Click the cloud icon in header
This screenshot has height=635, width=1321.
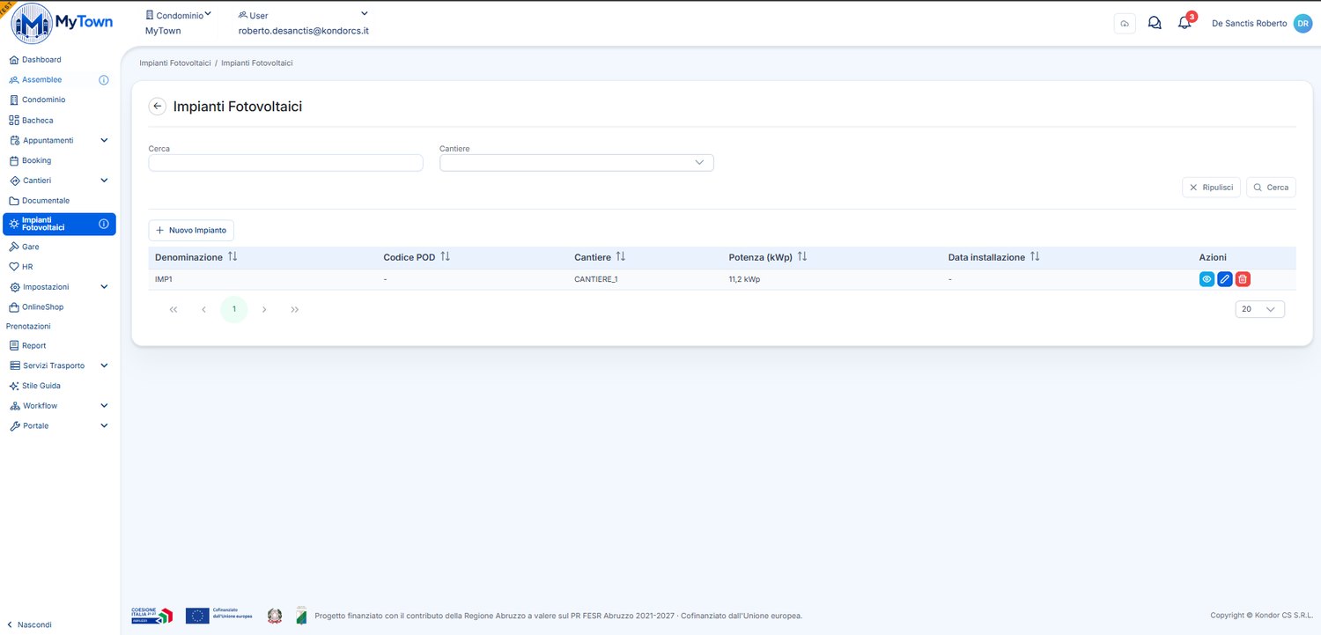pyautogui.click(x=1125, y=24)
